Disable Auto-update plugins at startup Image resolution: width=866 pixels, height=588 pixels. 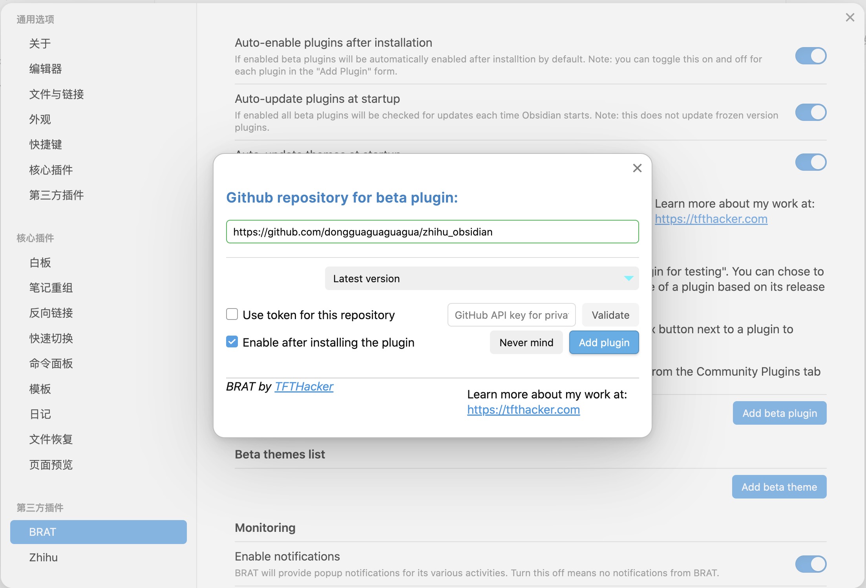[x=810, y=112]
